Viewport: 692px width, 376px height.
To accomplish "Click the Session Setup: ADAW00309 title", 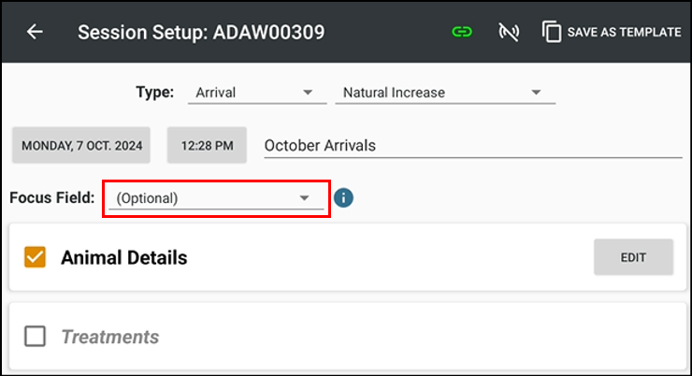I will click(x=201, y=32).
